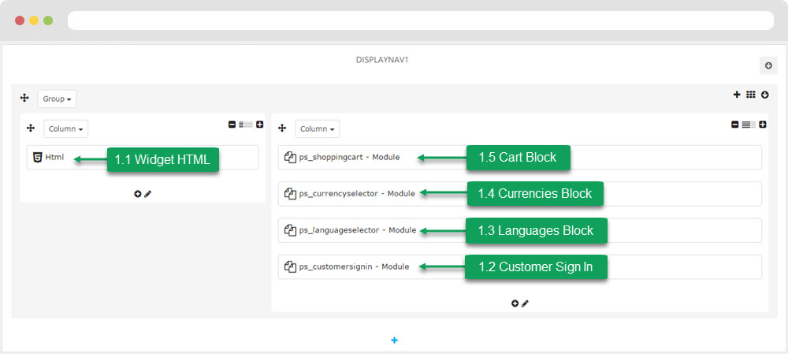
Task: Open the left Column dropdown
Action: coord(65,129)
